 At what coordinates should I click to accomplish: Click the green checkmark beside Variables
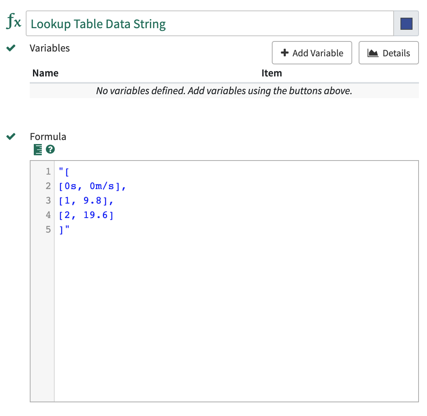click(11, 47)
